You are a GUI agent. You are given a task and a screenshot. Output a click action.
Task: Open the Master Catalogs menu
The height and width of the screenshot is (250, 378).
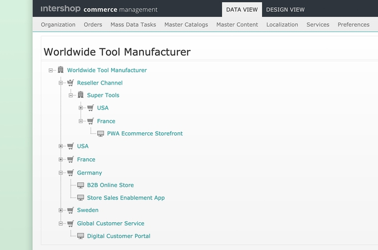click(186, 24)
